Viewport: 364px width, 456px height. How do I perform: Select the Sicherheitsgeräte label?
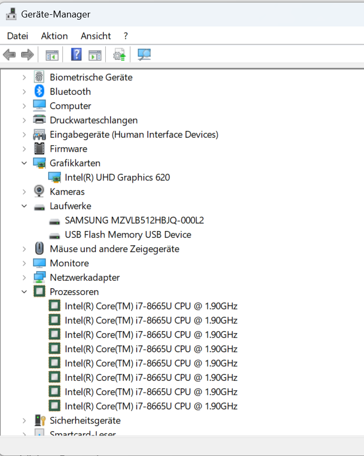point(85,421)
